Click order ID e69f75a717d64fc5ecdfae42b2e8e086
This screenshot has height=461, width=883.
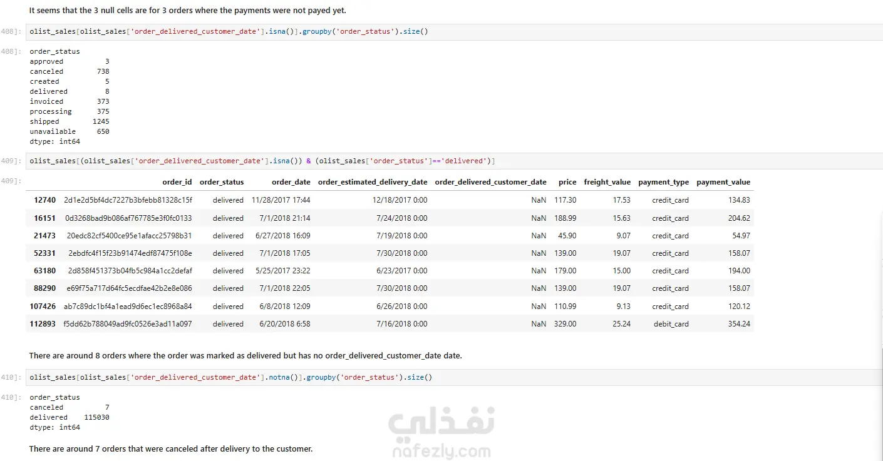click(x=129, y=288)
